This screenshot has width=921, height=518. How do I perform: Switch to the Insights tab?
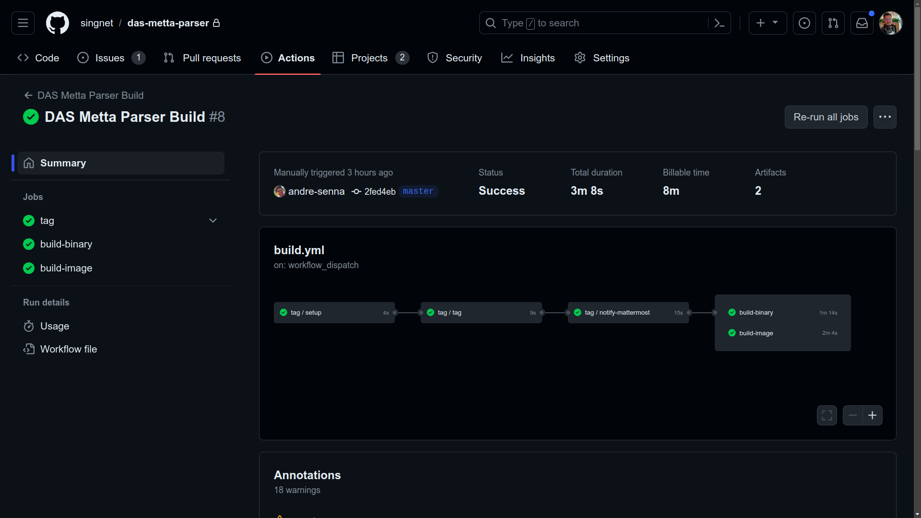pyautogui.click(x=528, y=58)
